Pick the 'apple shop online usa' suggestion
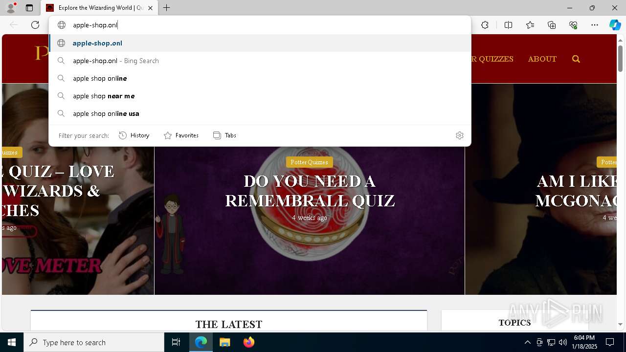This screenshot has height=352, width=626. (x=260, y=113)
